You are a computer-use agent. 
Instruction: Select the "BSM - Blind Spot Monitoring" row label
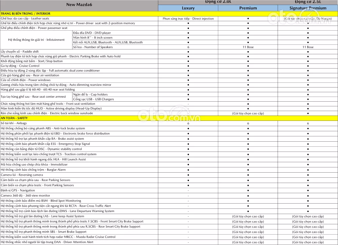(x=41, y=201)
